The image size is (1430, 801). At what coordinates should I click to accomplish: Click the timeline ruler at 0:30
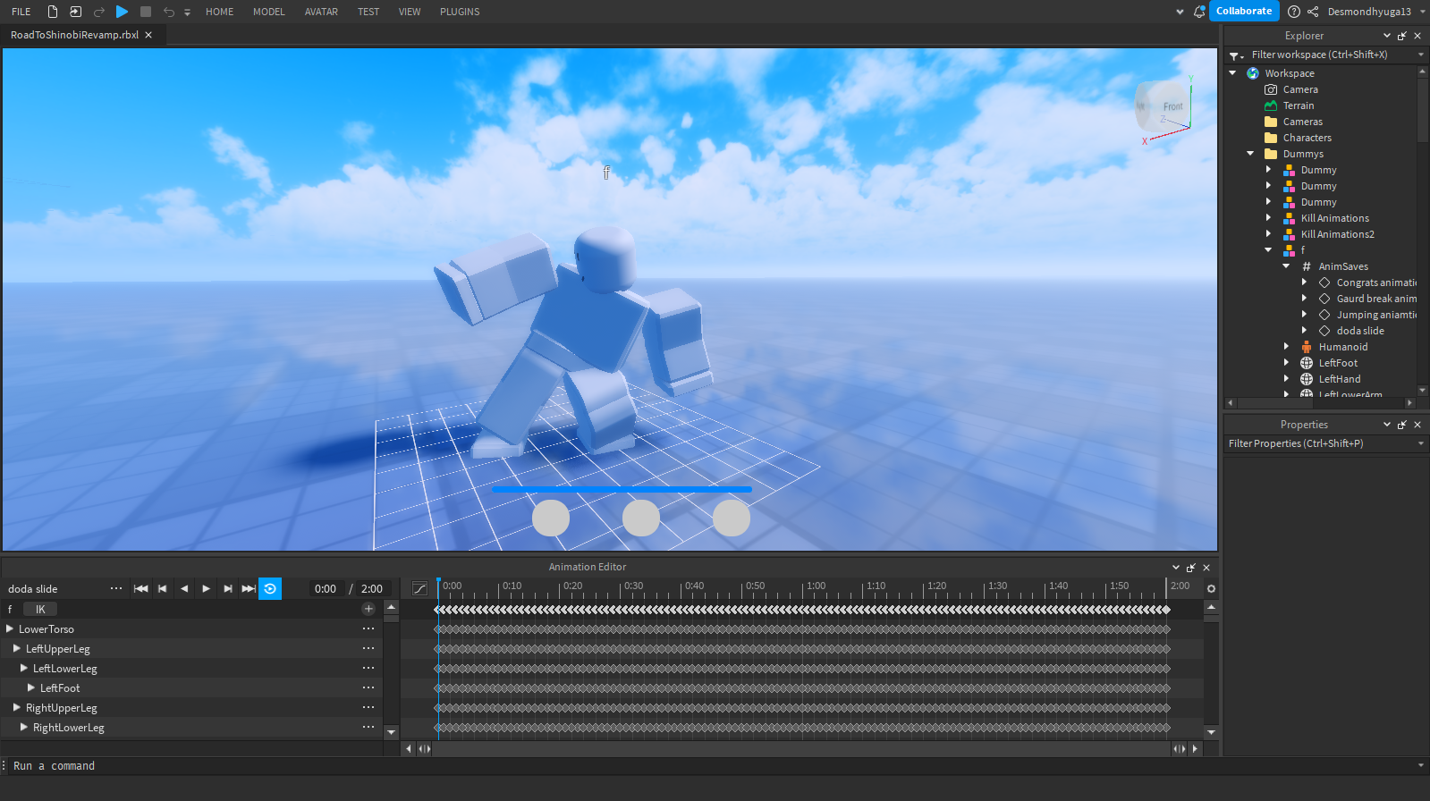[x=633, y=587]
